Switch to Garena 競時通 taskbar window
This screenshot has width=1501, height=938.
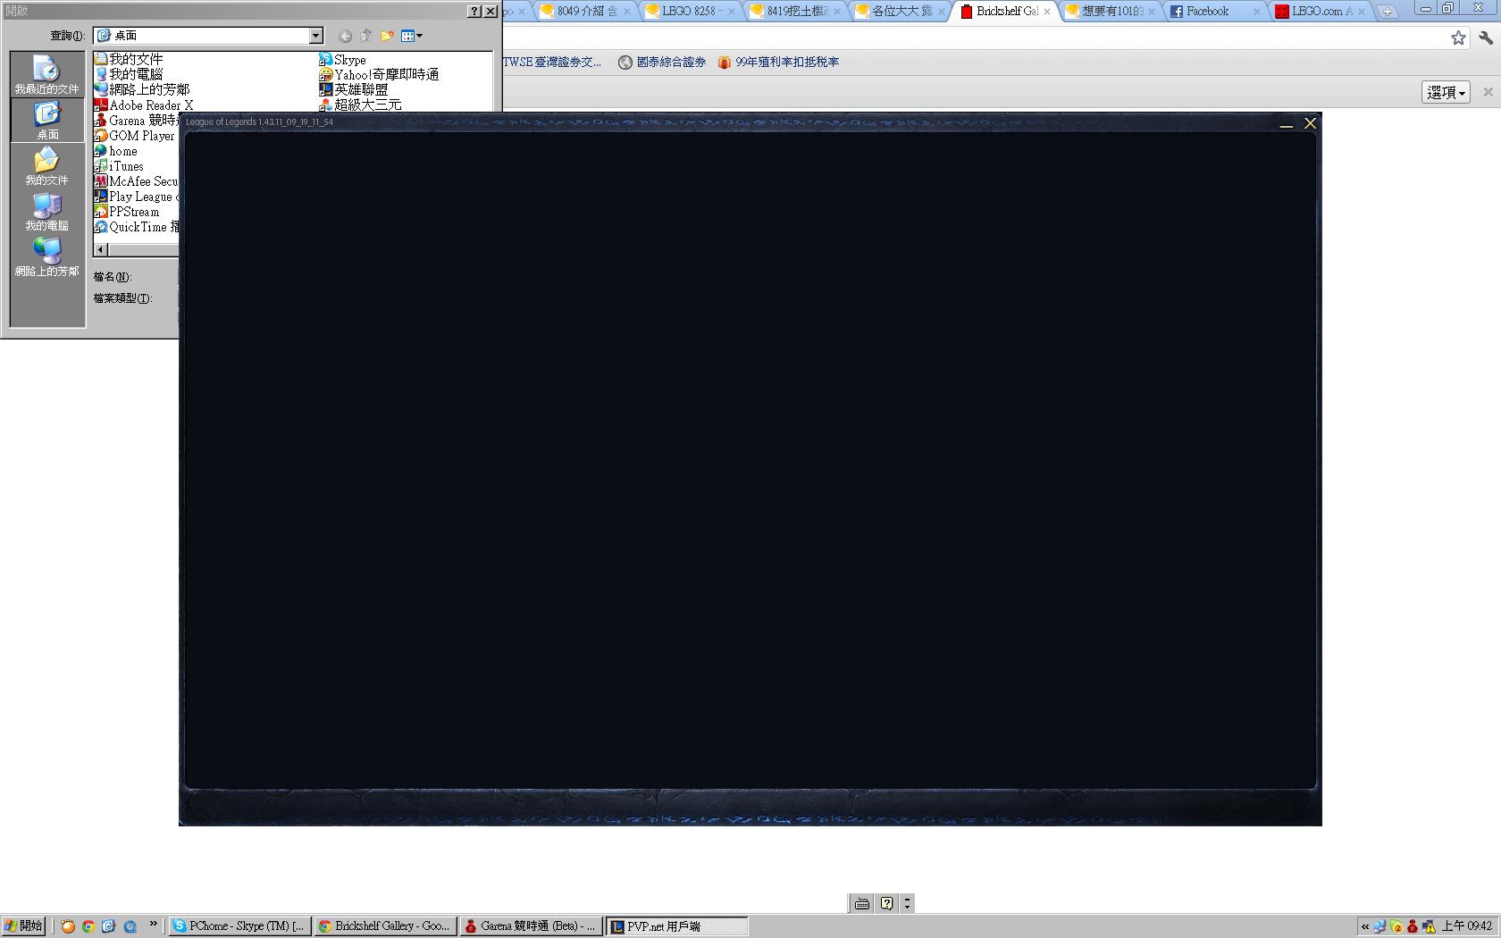pos(532,926)
